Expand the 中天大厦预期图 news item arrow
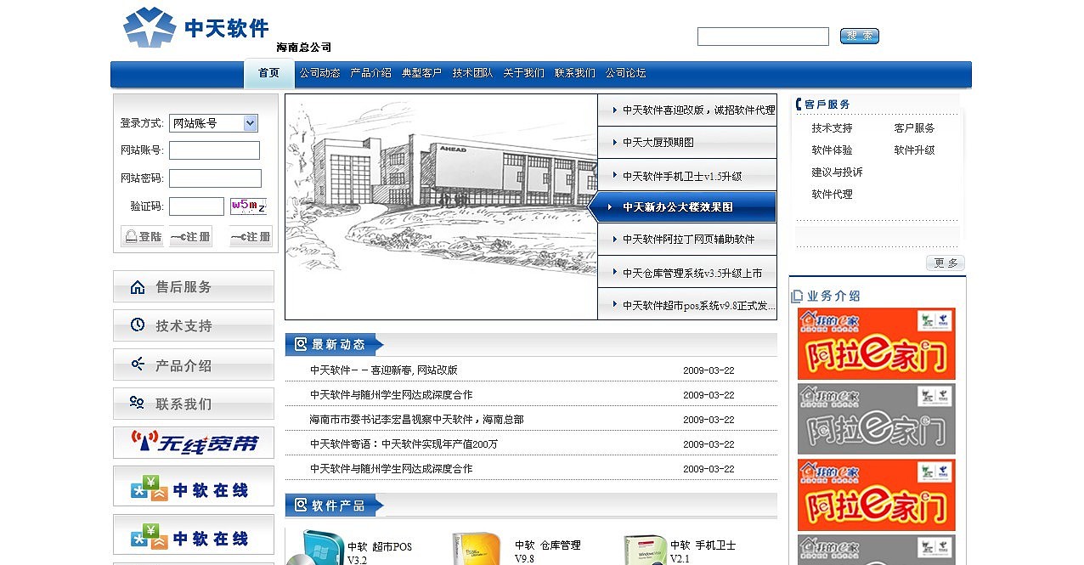This screenshot has width=1084, height=565. 613,141
